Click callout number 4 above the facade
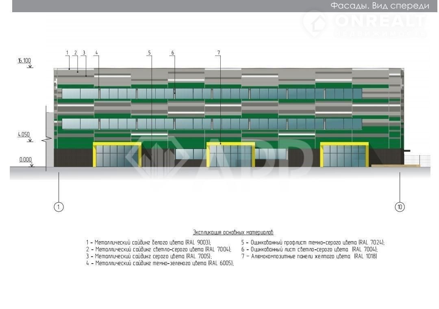This screenshot has height=309, width=439. coord(96,52)
